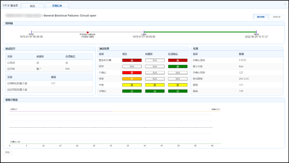This screenshot has width=289, height=163.
Task: Click 已确认 red cell under 现在
Action: pyautogui.click(x=132, y=72)
